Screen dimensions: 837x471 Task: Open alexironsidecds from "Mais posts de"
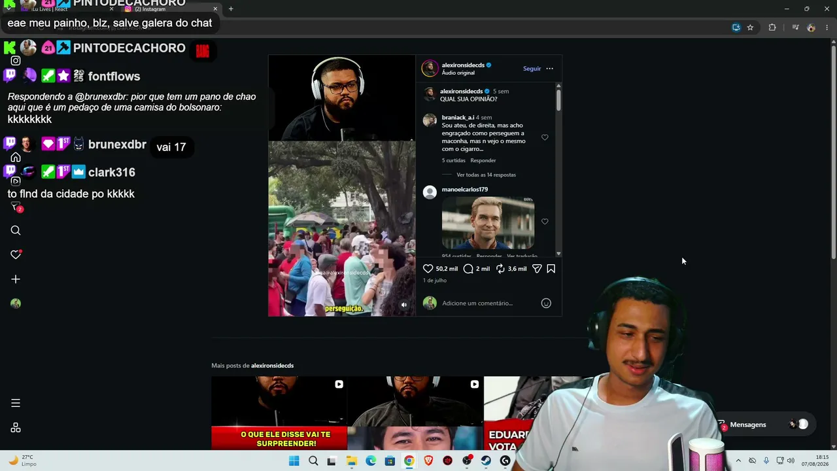[x=272, y=366]
